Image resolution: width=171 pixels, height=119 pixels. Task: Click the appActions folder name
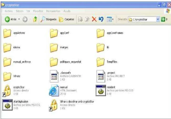click(19, 33)
